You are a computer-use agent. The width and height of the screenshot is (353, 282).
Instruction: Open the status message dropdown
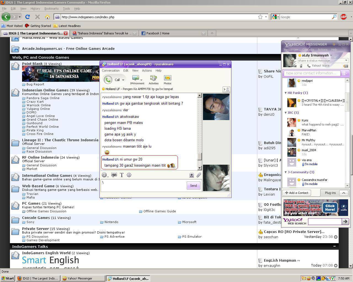[346, 61]
